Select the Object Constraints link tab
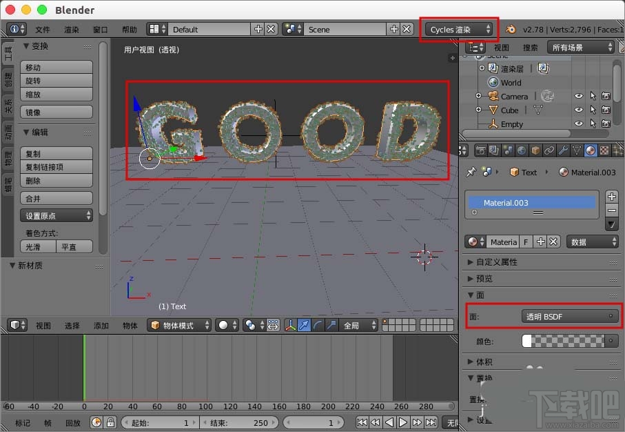This screenshot has height=432, width=625. click(549, 150)
